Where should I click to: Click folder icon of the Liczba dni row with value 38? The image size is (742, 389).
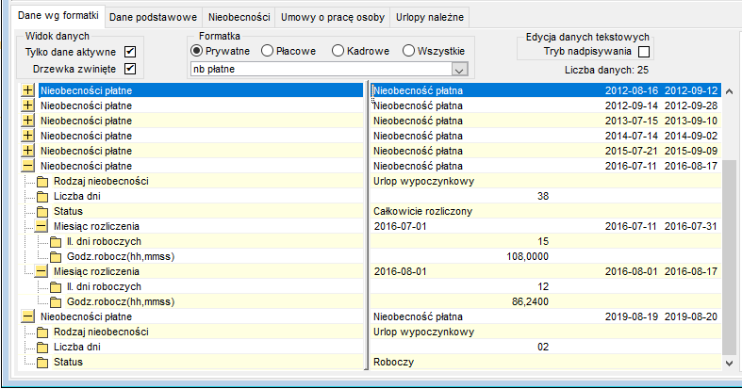point(42,197)
